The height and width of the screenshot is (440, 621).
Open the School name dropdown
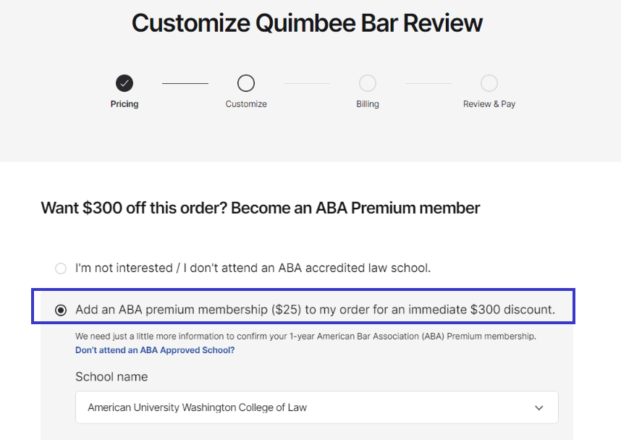(x=317, y=407)
